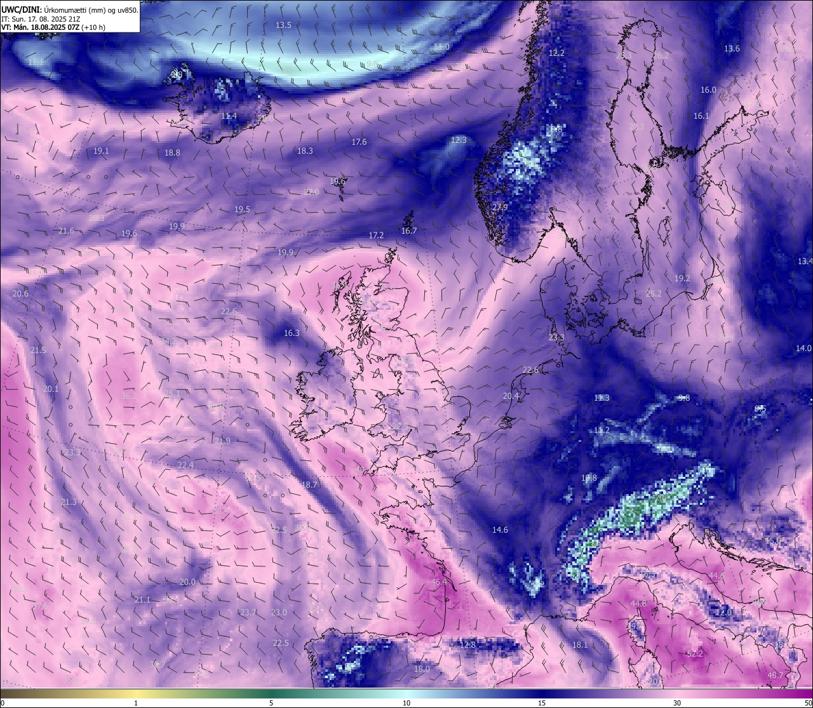Click the colour scale tick labelled 1

point(136,703)
